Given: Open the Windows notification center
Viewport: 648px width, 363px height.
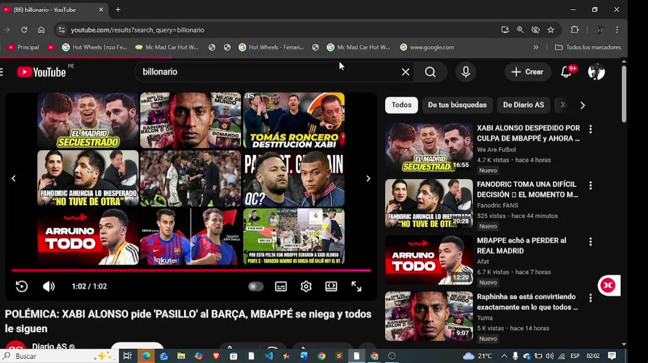Looking at the screenshot, I should point(612,356).
